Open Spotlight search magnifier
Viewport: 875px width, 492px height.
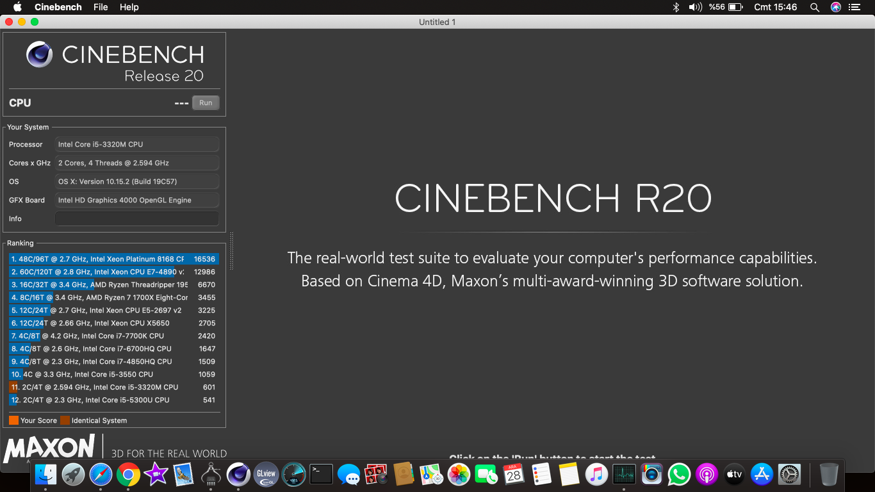815,7
